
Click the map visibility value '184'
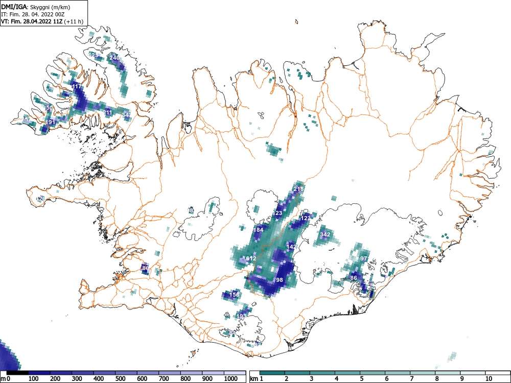click(x=258, y=230)
